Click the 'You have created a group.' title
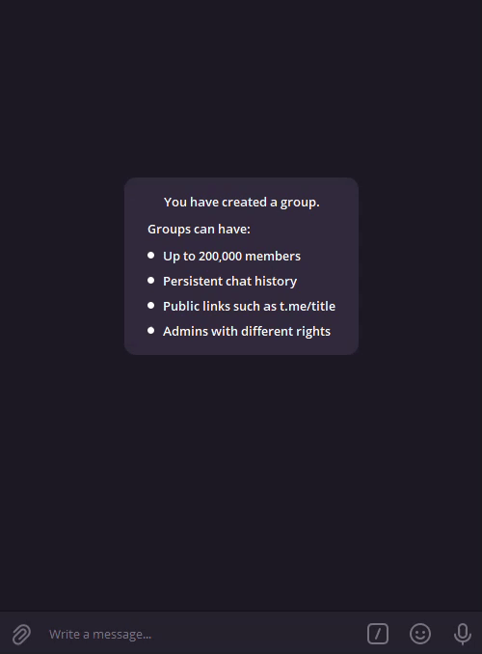 click(x=241, y=203)
